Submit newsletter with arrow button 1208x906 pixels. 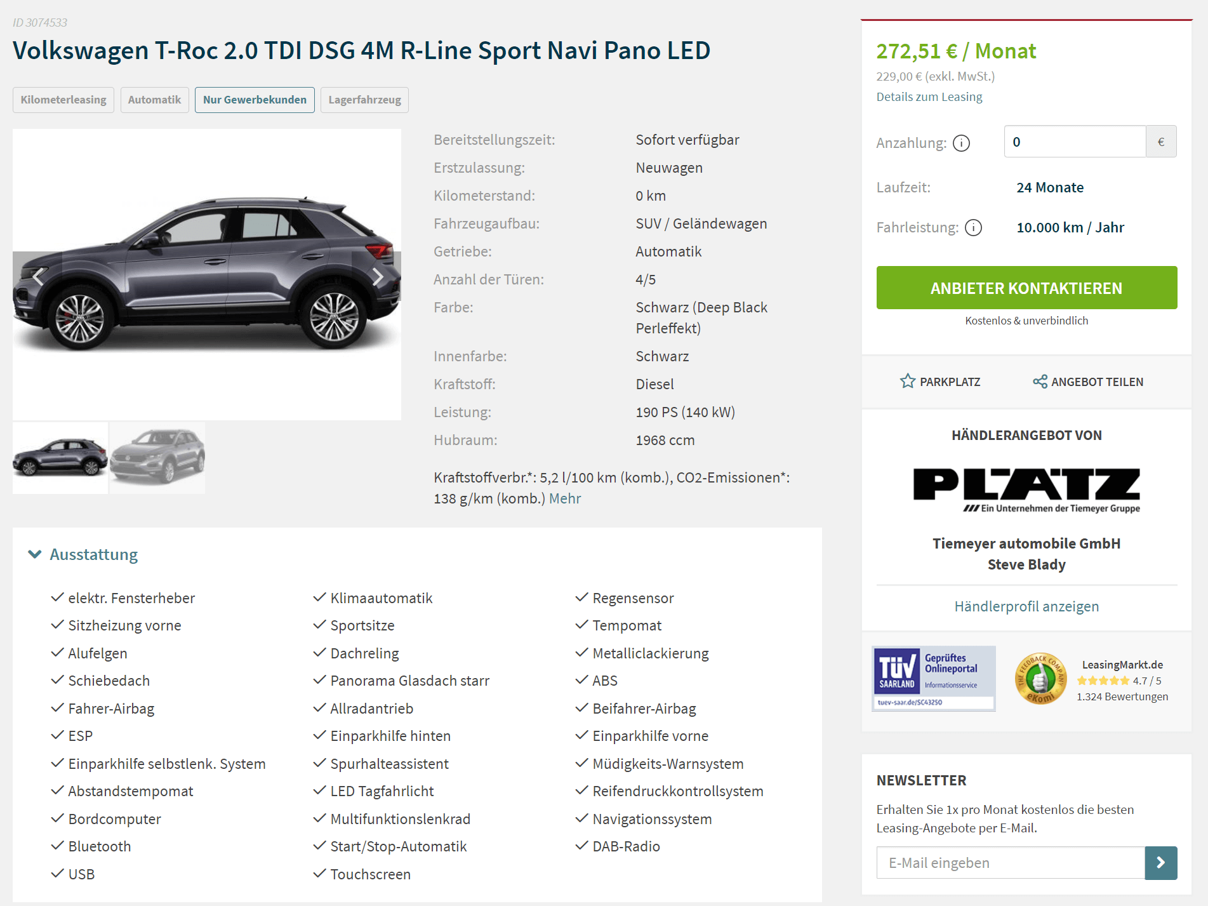tap(1160, 862)
